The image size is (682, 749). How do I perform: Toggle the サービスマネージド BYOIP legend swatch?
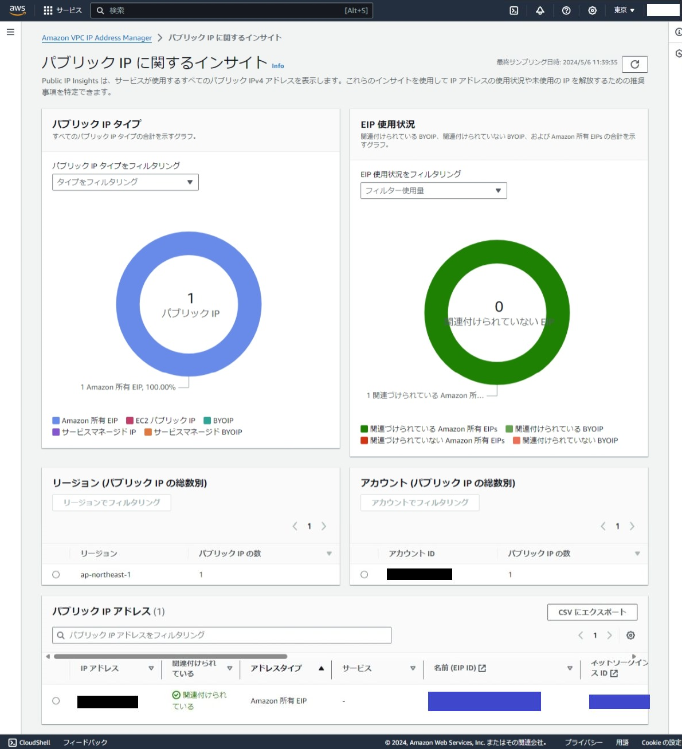[x=148, y=432]
